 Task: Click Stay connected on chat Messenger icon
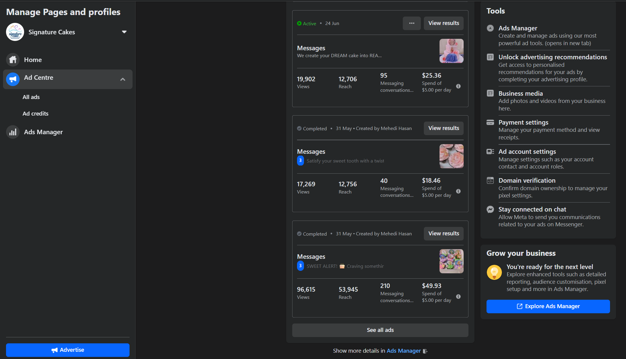click(x=490, y=209)
